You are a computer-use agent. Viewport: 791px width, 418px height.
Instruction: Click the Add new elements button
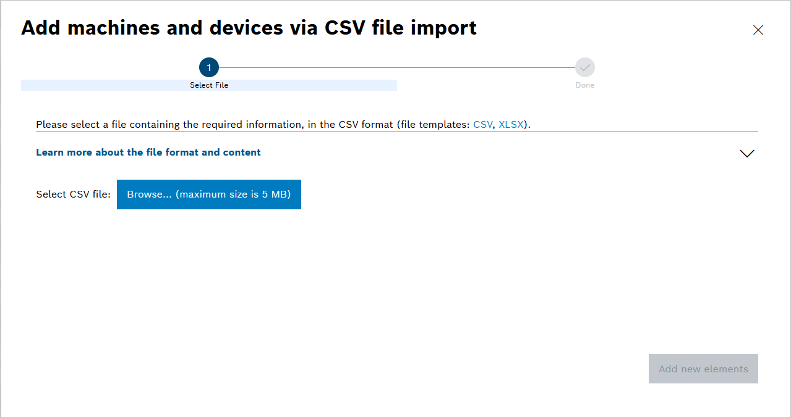[x=703, y=369]
